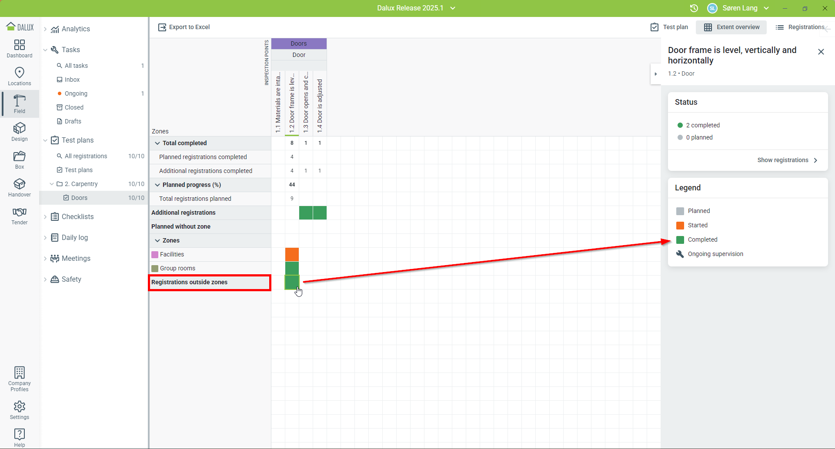Open the Tender module icon
The width and height of the screenshot is (835, 449).
[x=20, y=215]
